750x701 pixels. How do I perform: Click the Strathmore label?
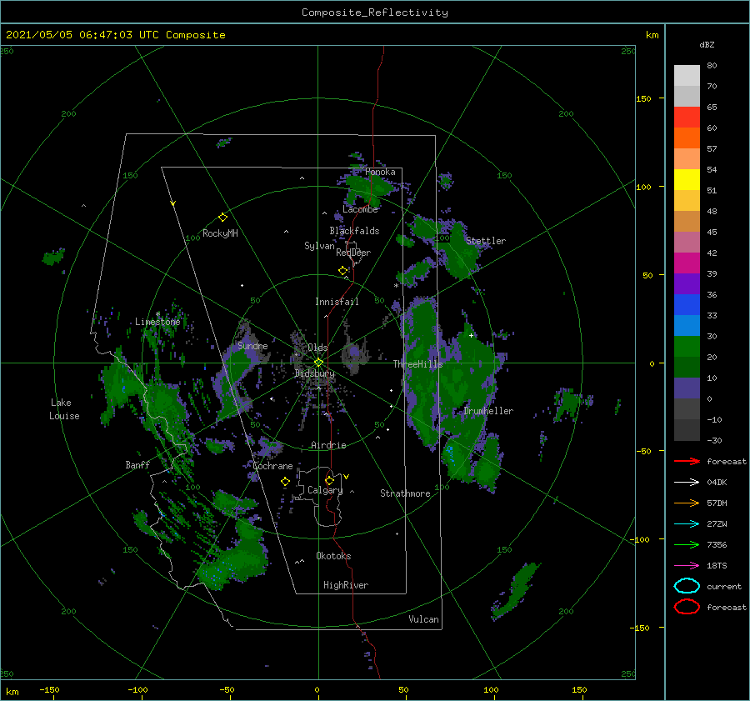405,493
